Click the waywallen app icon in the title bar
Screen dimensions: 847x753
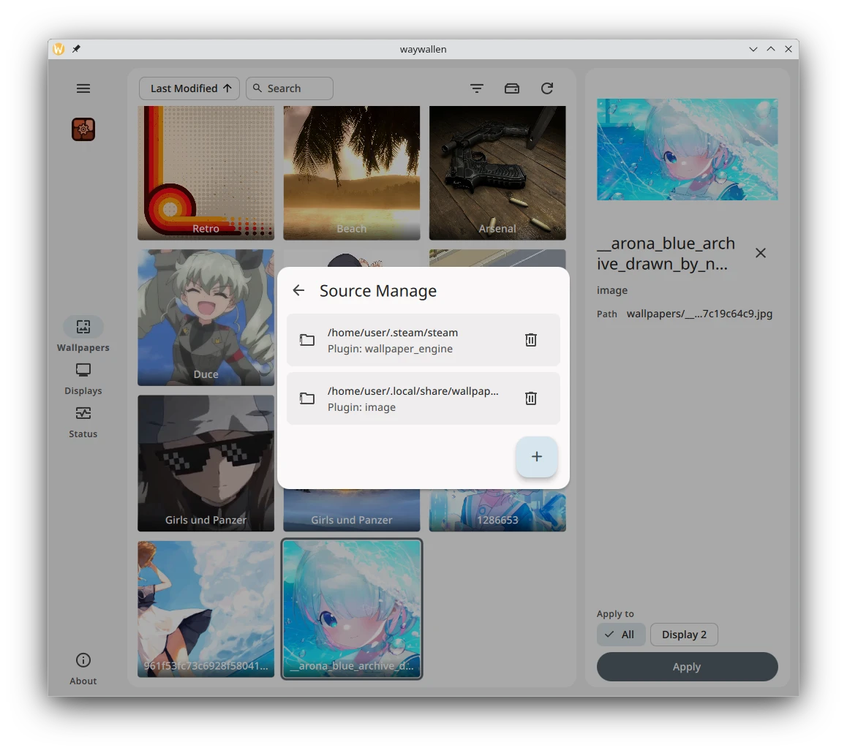tap(59, 49)
